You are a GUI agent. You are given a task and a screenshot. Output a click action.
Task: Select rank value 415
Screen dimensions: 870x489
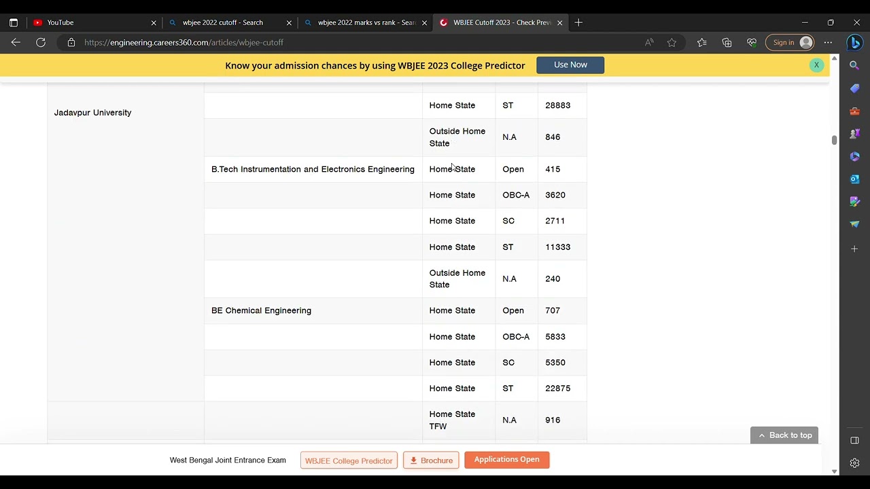click(553, 169)
